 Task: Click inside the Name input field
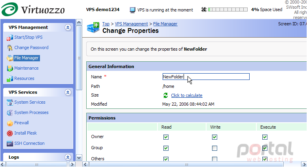pos(206,76)
